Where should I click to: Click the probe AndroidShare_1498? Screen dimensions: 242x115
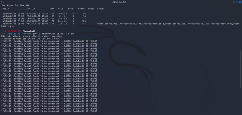pyautogui.click(x=130, y=24)
